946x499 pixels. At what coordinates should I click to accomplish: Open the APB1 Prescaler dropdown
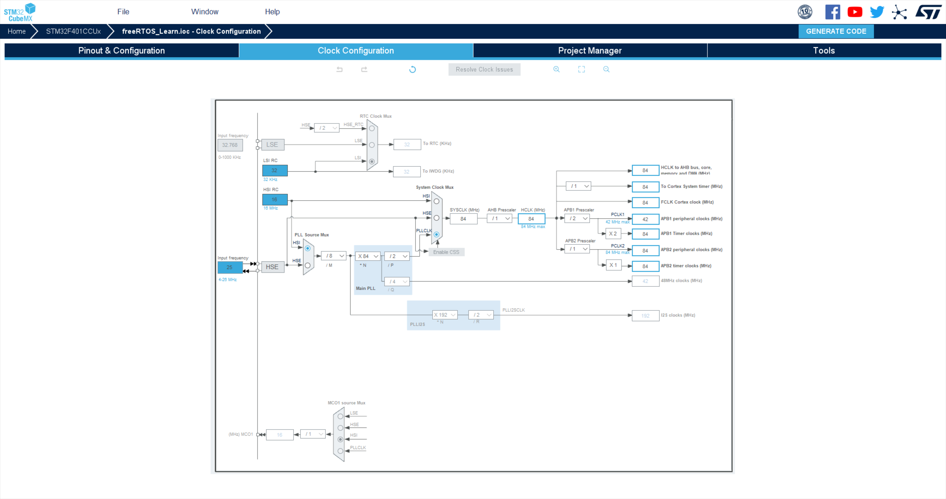pyautogui.click(x=577, y=219)
